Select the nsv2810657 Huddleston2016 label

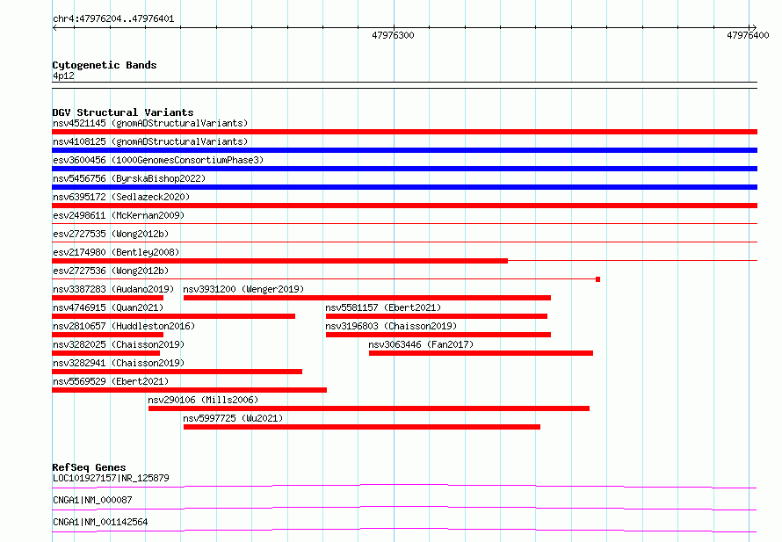(124, 326)
